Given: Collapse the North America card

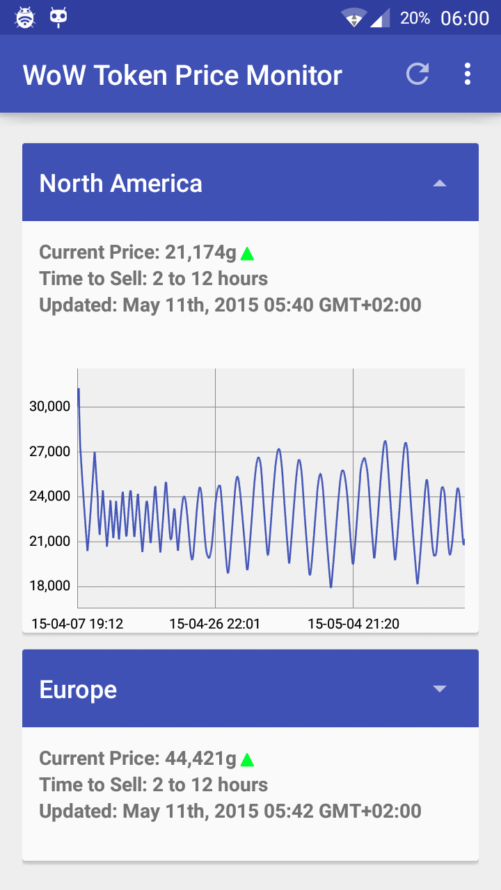Looking at the screenshot, I should point(439,184).
